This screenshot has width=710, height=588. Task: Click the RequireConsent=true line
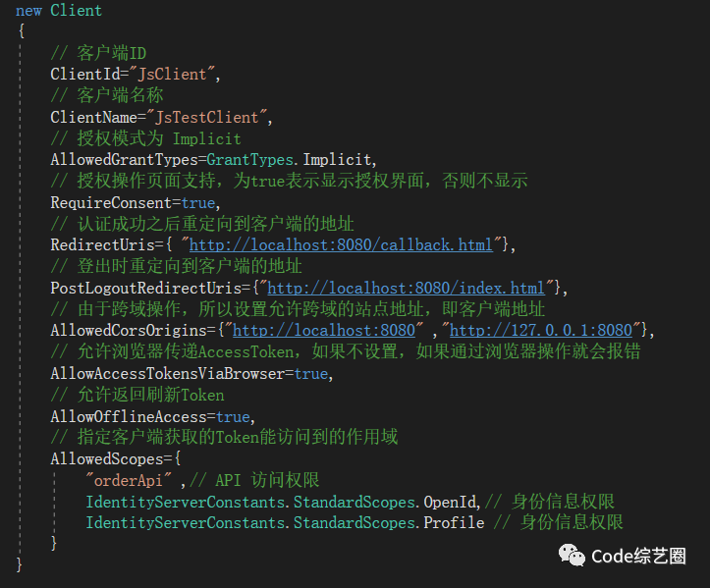[136, 203]
